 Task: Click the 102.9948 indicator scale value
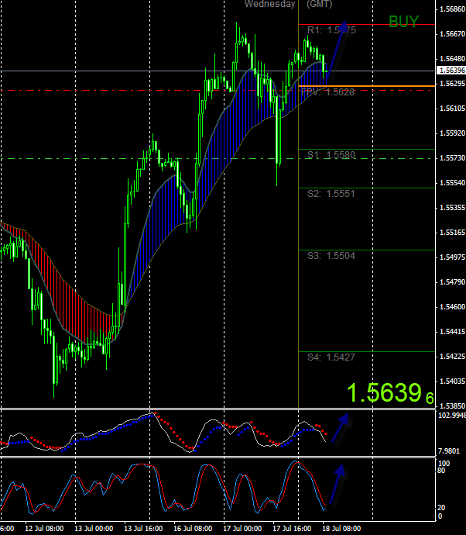pyautogui.click(x=452, y=416)
